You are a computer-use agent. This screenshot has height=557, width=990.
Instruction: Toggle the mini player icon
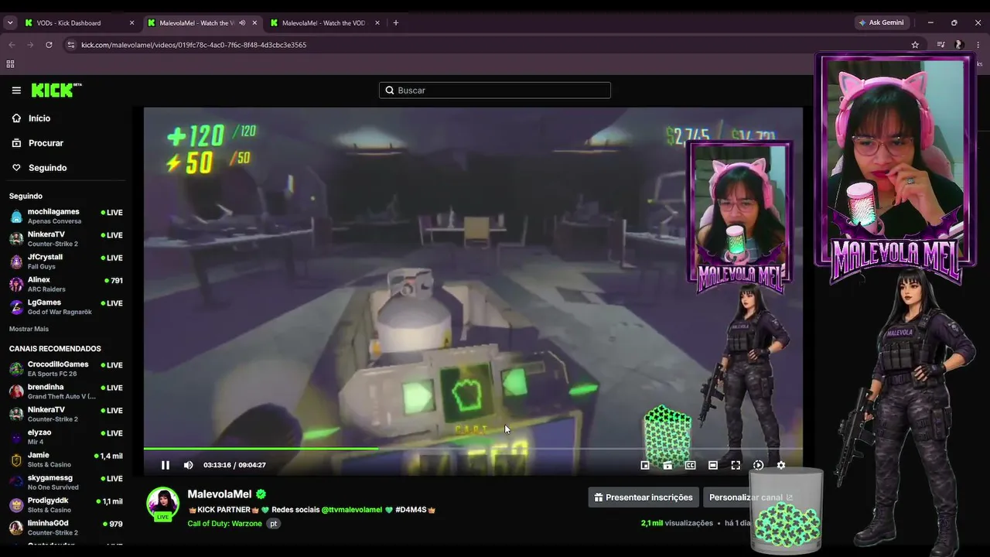[x=645, y=465]
